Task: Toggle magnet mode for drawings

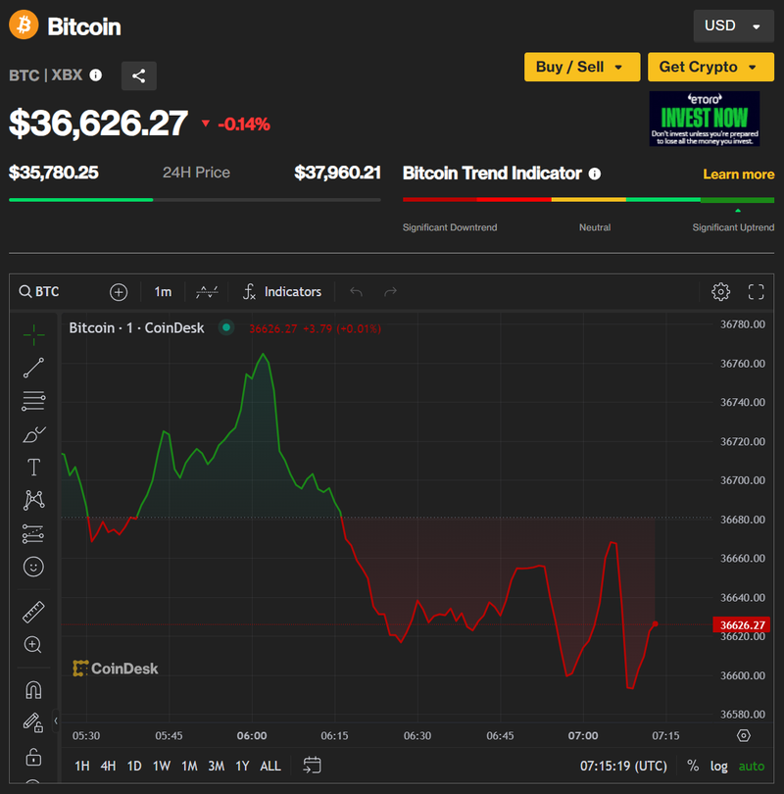Action: pos(33,690)
